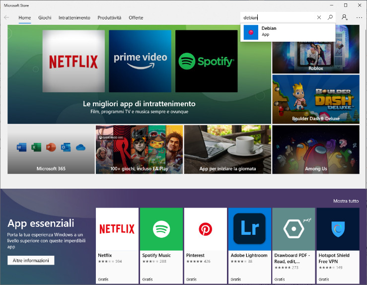This screenshot has height=285, width=367.
Task: Click Hotspot Shield Free VPN title
Action: pos(334,258)
